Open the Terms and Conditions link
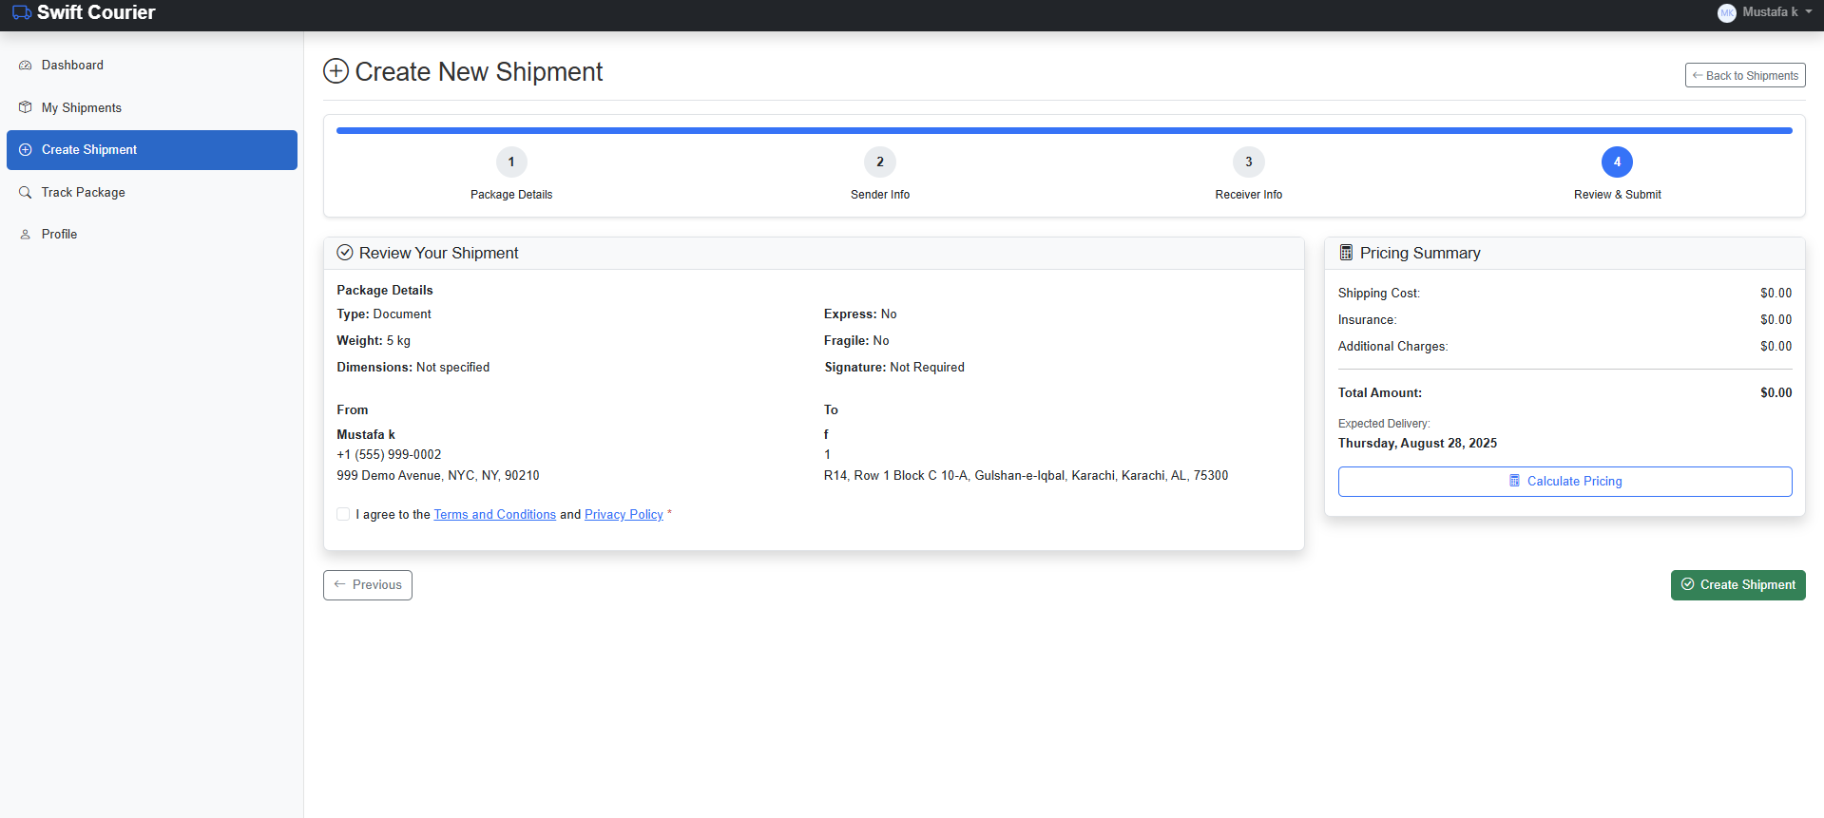Screen dimensions: 1824x818 (494, 514)
